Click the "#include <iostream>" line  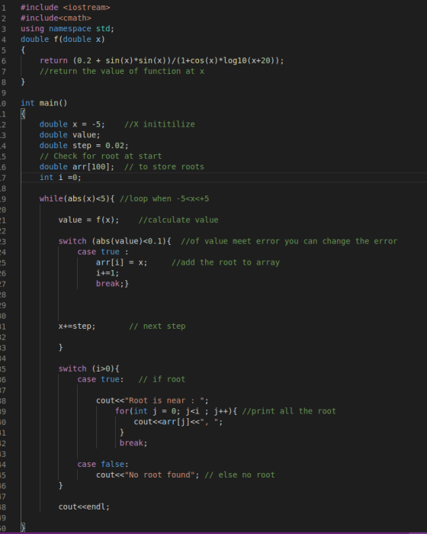coord(66,7)
